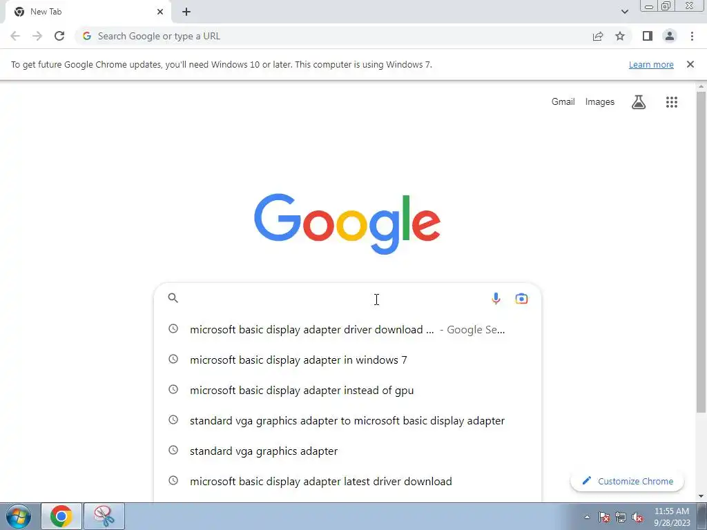707x530 pixels.
Task: Select the New Tab tab
Action: click(88, 12)
